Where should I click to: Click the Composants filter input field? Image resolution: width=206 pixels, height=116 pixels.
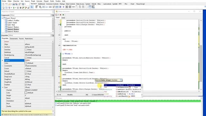click(x=30, y=15)
